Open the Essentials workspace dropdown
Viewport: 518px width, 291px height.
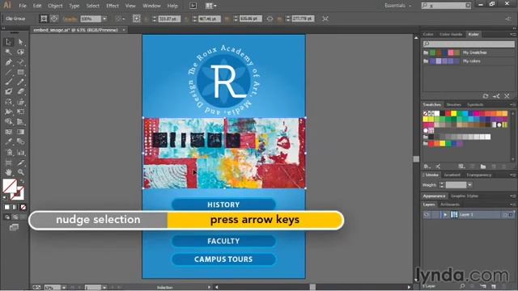tap(398, 6)
